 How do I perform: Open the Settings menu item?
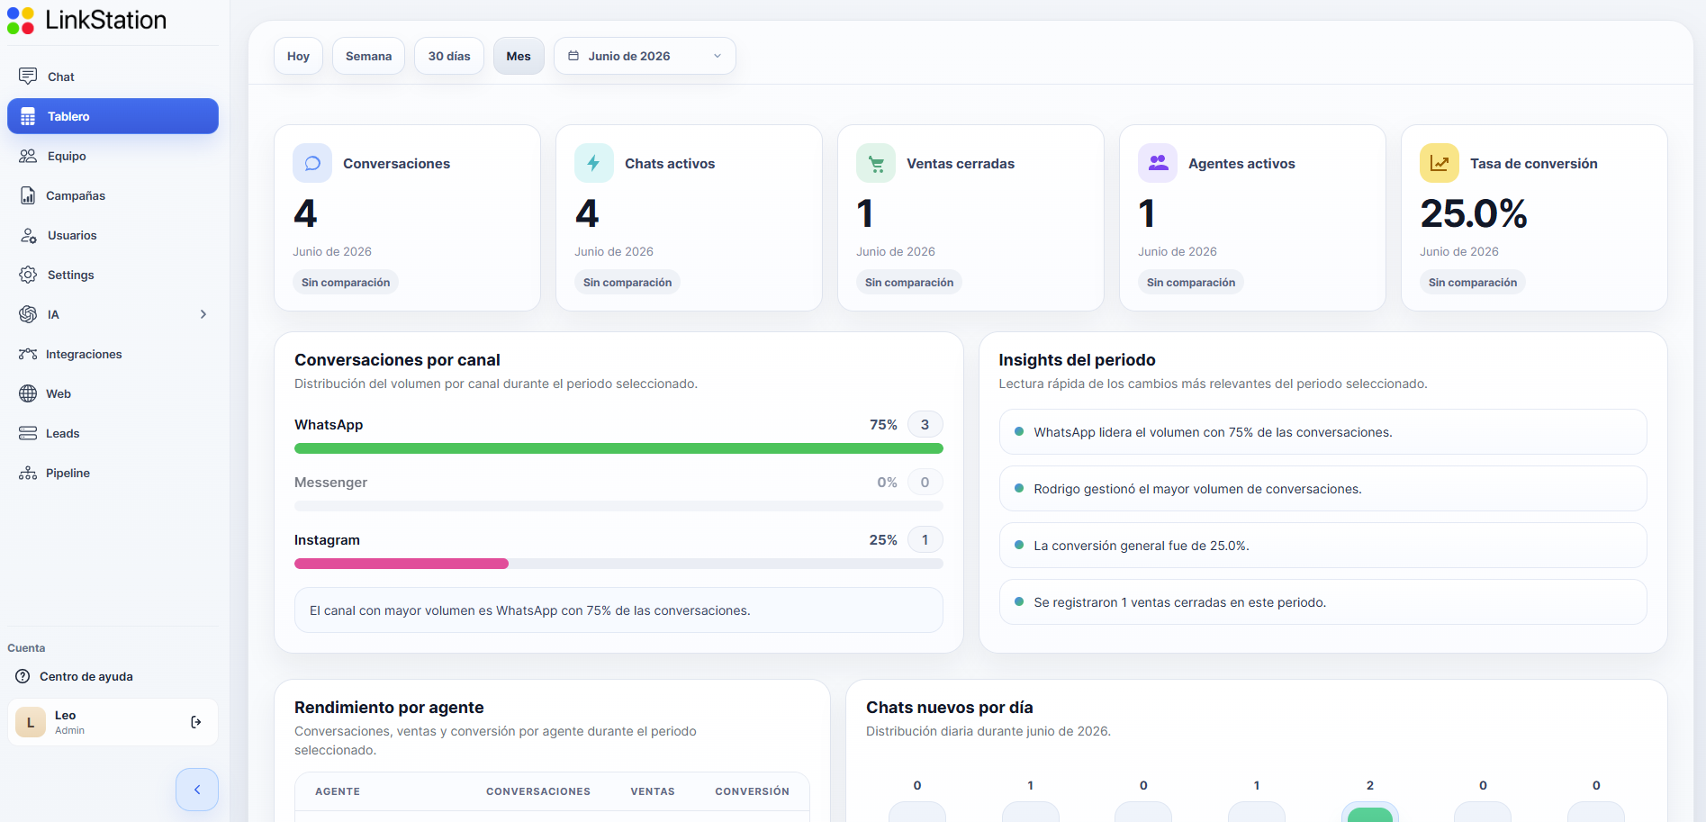coord(113,275)
